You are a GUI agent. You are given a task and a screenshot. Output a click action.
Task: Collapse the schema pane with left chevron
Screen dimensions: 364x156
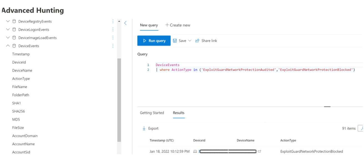[125, 23]
